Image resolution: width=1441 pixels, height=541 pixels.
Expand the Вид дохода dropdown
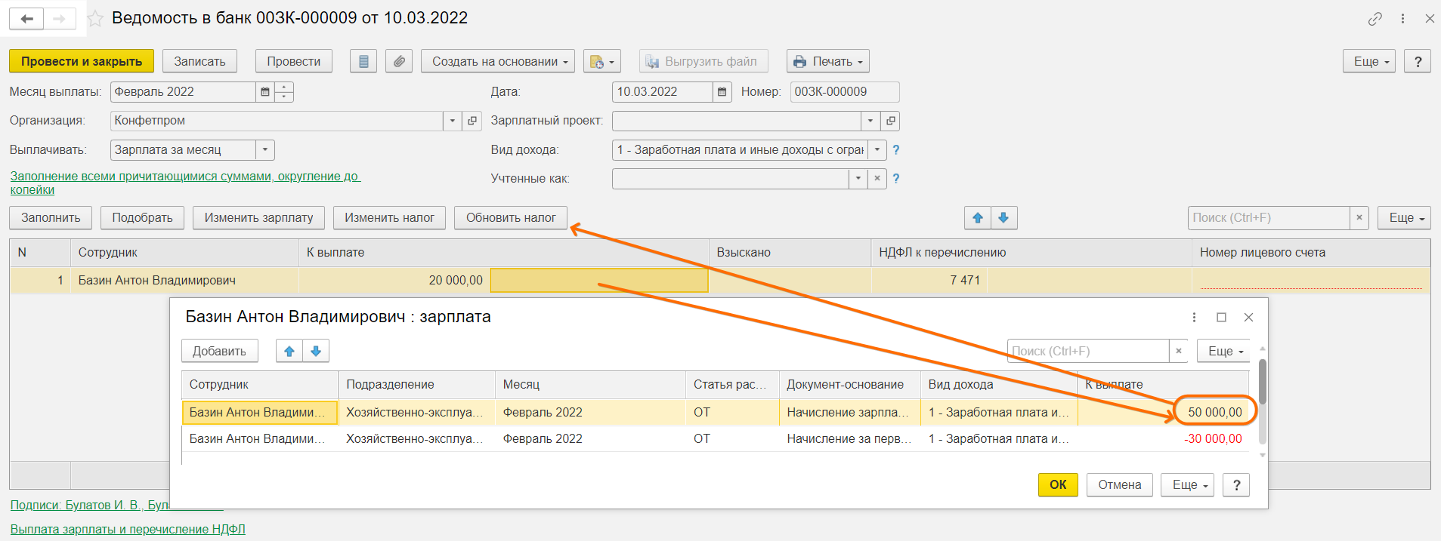[877, 150]
